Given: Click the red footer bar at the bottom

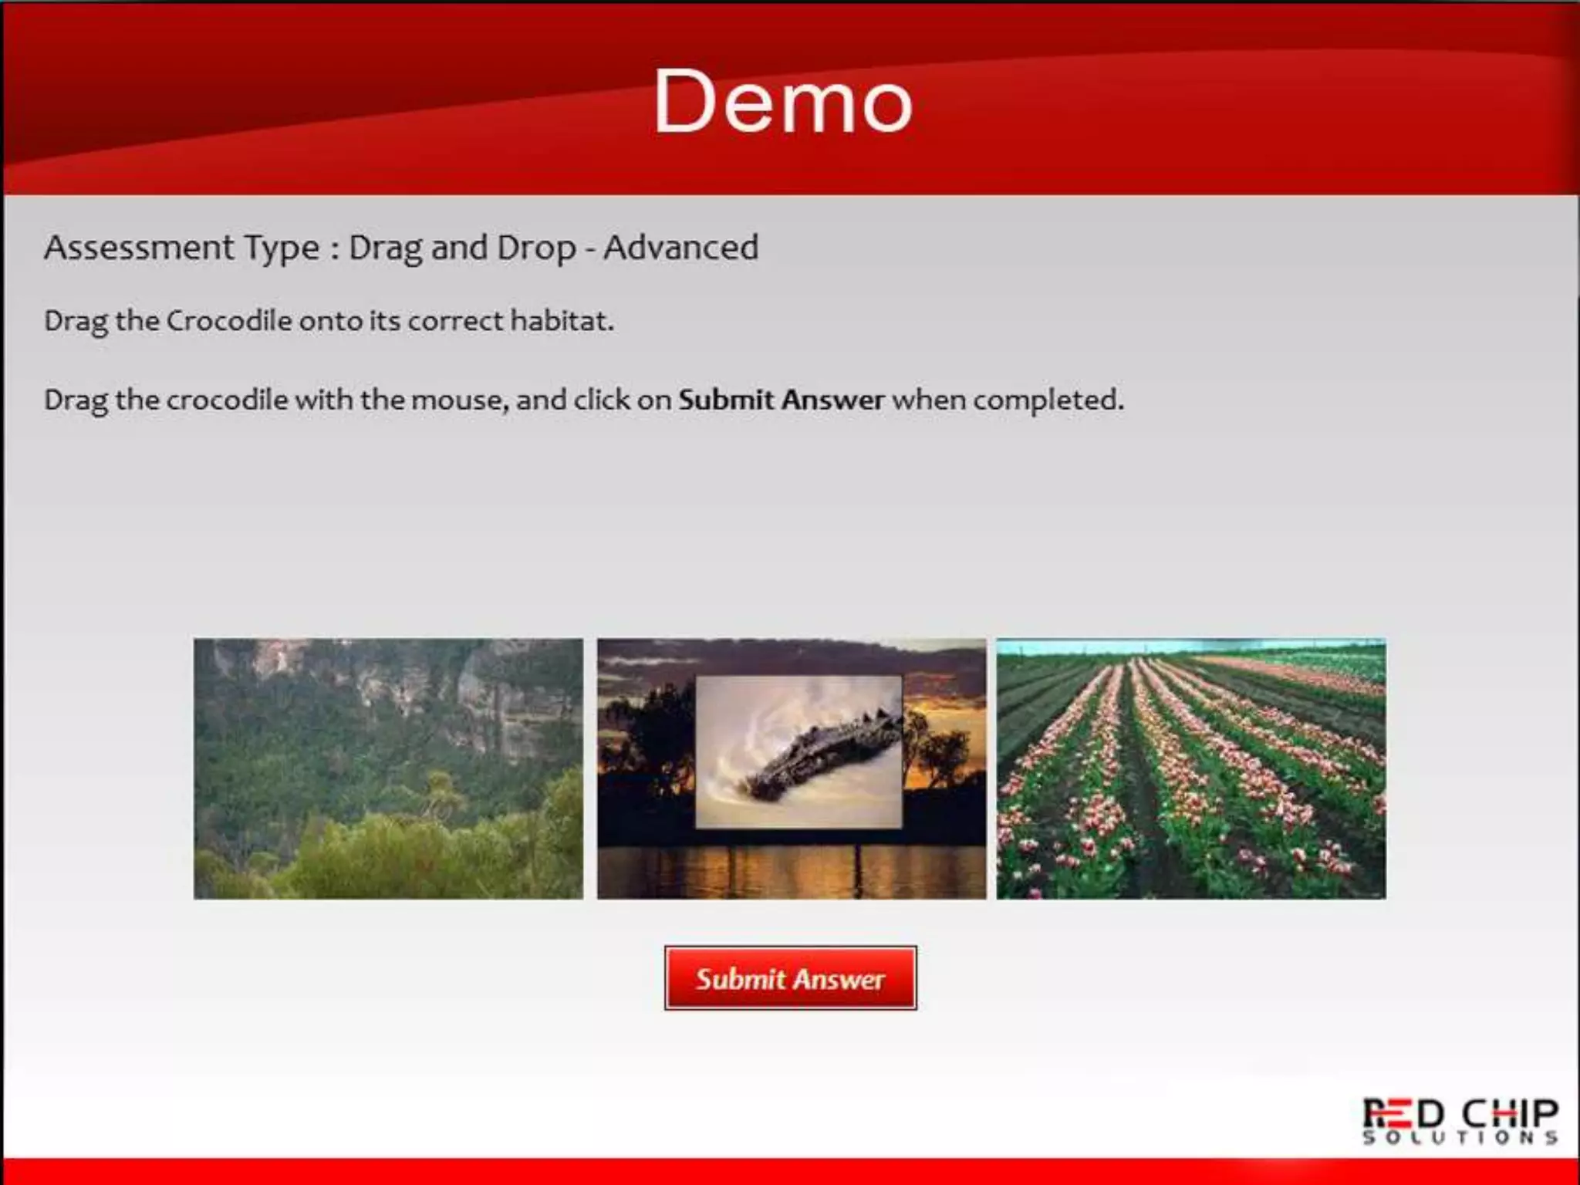Looking at the screenshot, I should [790, 1172].
